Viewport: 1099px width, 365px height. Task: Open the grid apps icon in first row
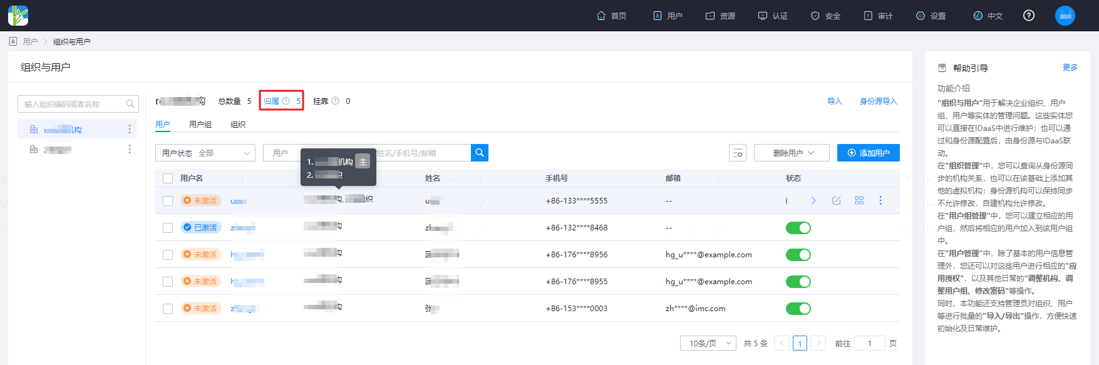[859, 200]
